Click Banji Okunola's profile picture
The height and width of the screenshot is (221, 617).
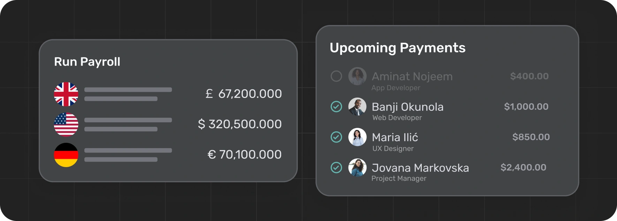click(357, 107)
